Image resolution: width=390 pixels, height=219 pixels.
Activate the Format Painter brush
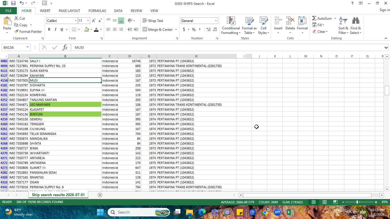28,31
